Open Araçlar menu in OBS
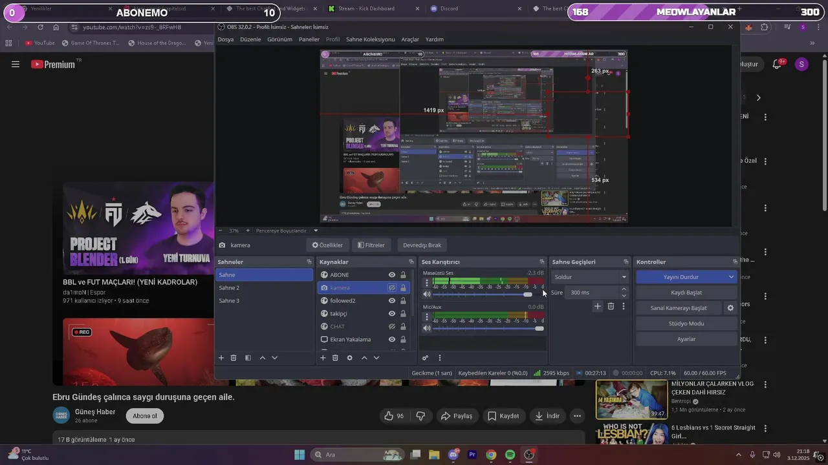Viewport: 828px width, 465px height. click(410, 39)
